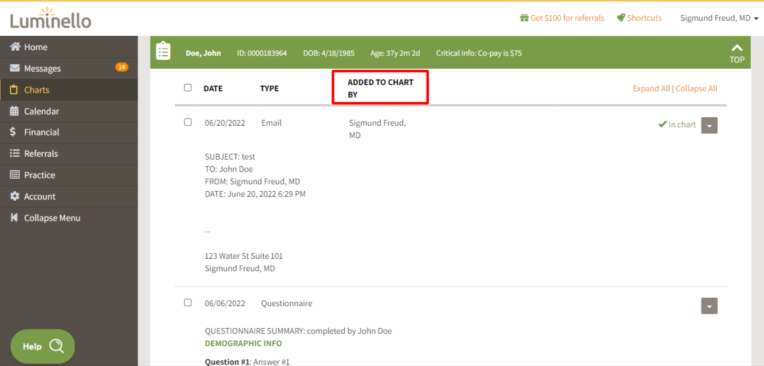Viewport: 764px width, 366px height.
Task: Click the TOP up-arrow icon
Action: (737, 48)
